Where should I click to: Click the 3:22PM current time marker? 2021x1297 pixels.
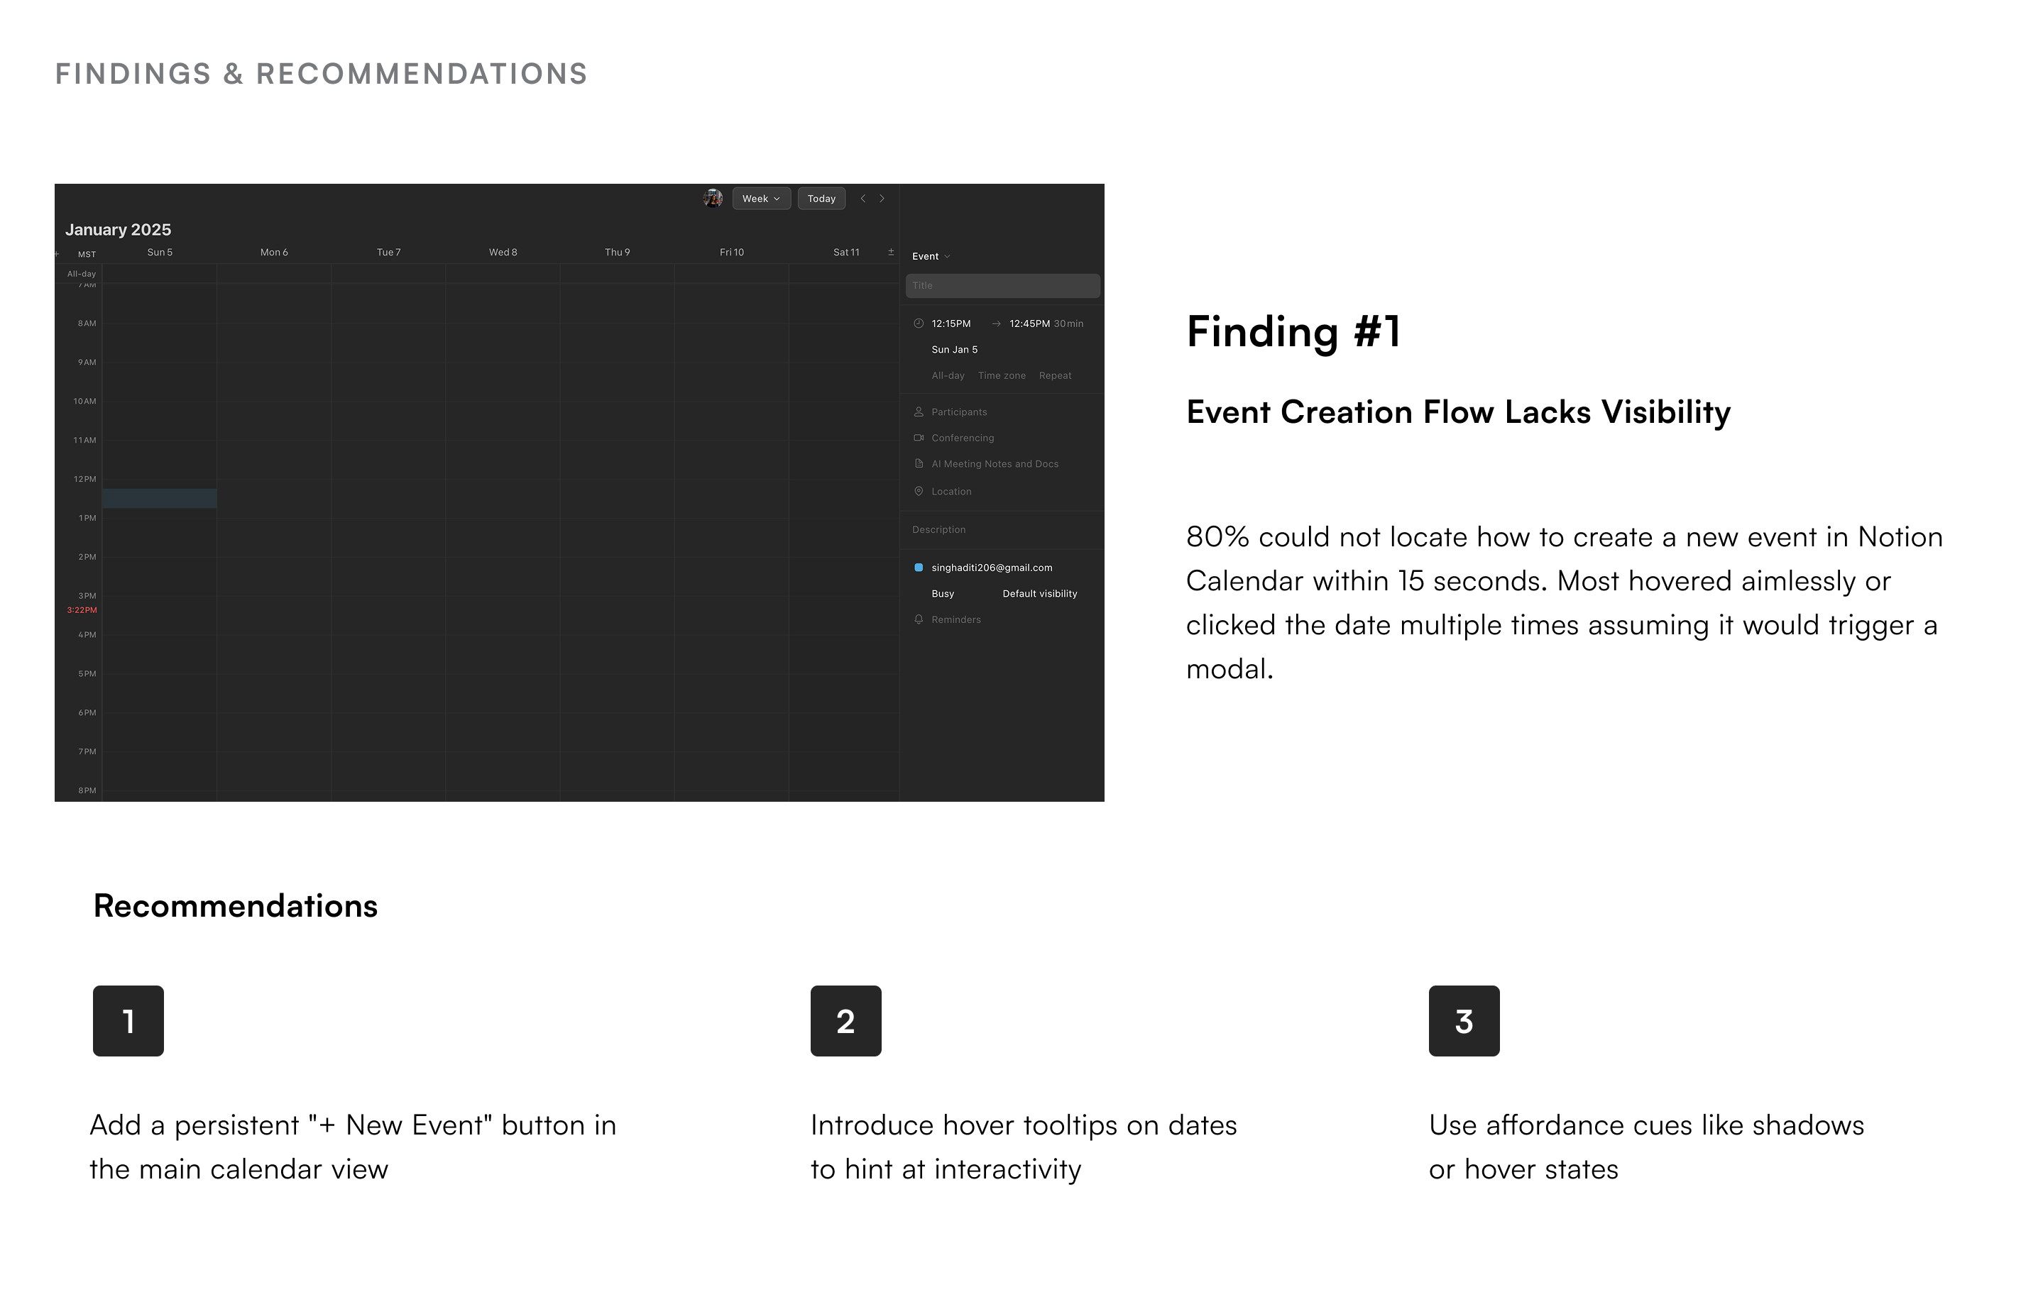click(x=82, y=609)
